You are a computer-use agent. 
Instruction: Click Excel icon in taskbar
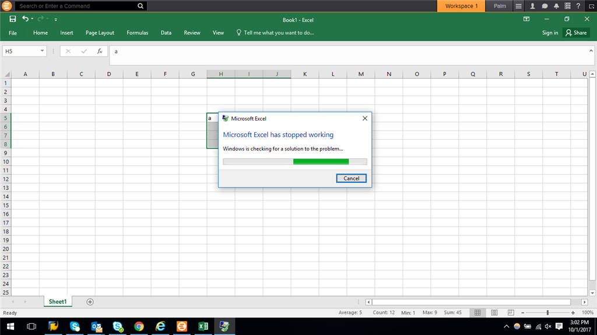click(203, 326)
